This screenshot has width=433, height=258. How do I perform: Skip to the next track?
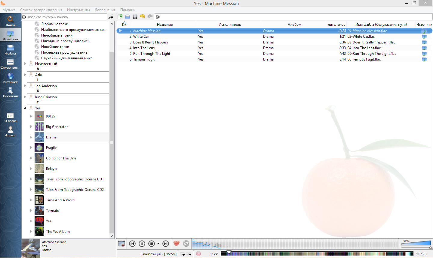(166, 244)
